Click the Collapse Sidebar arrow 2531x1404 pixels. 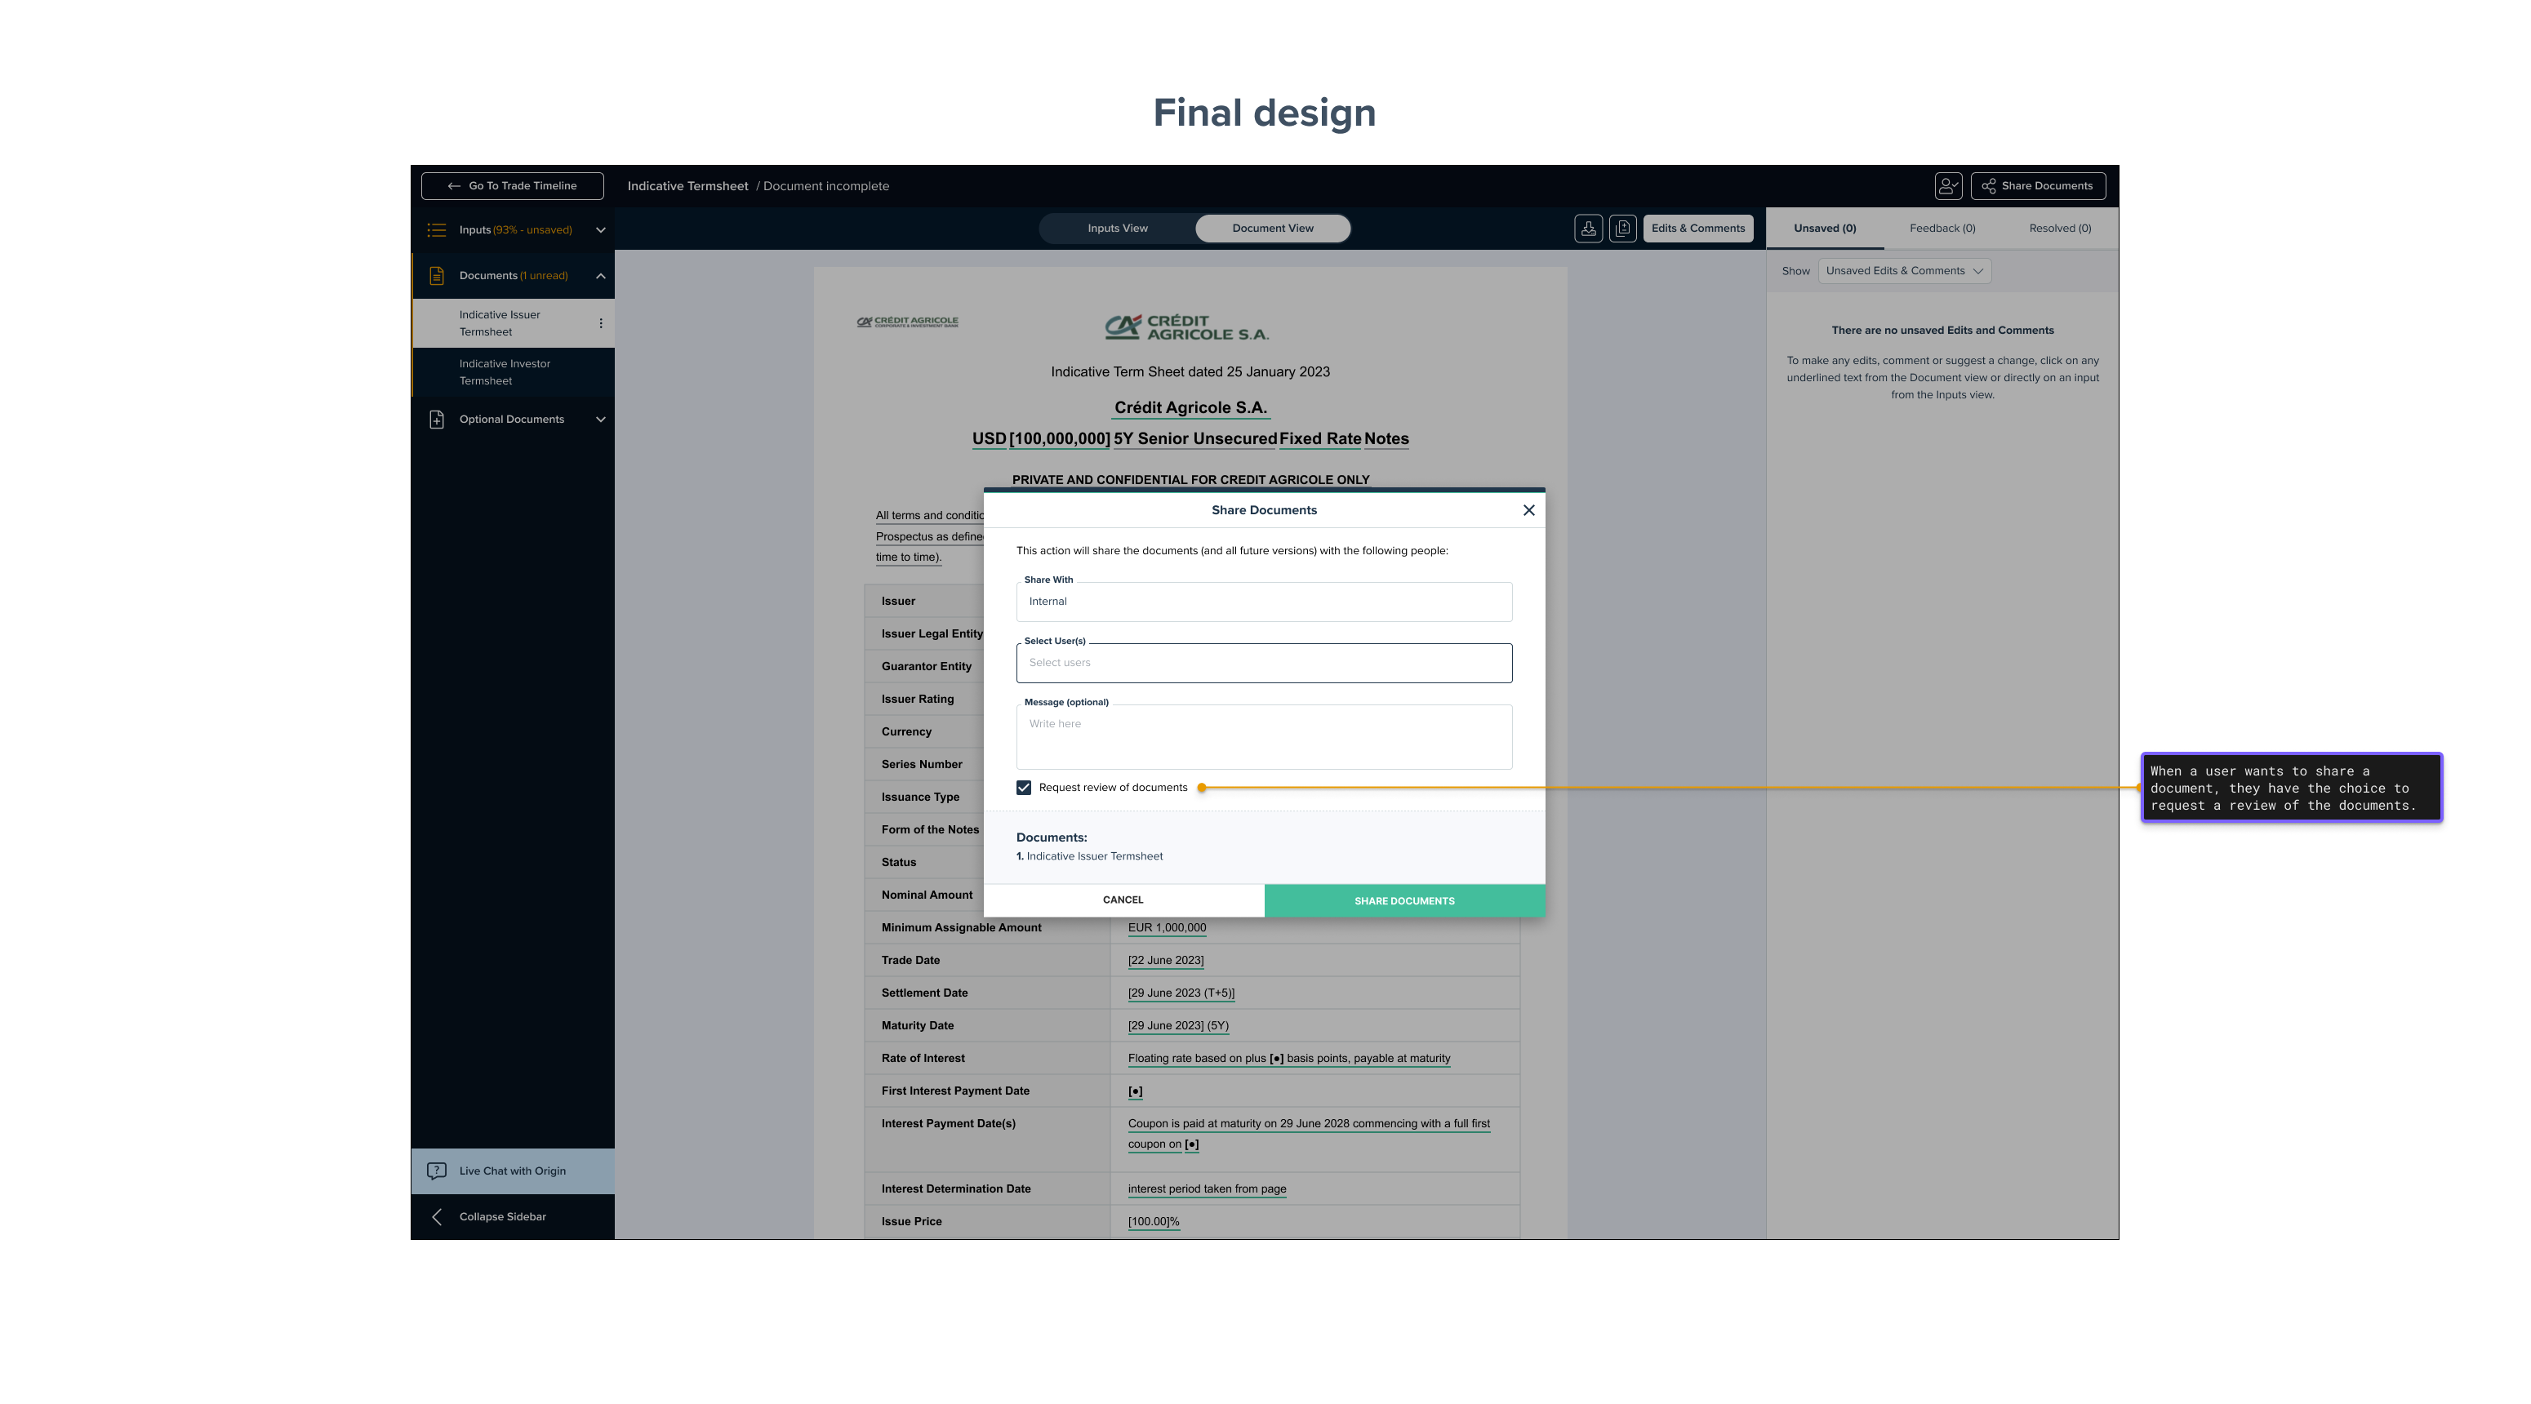click(x=438, y=1217)
